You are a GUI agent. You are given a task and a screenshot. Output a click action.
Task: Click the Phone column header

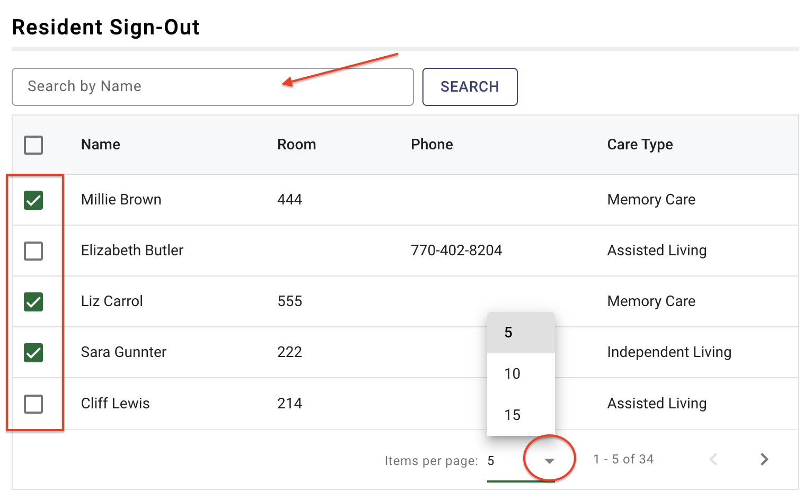click(x=432, y=144)
